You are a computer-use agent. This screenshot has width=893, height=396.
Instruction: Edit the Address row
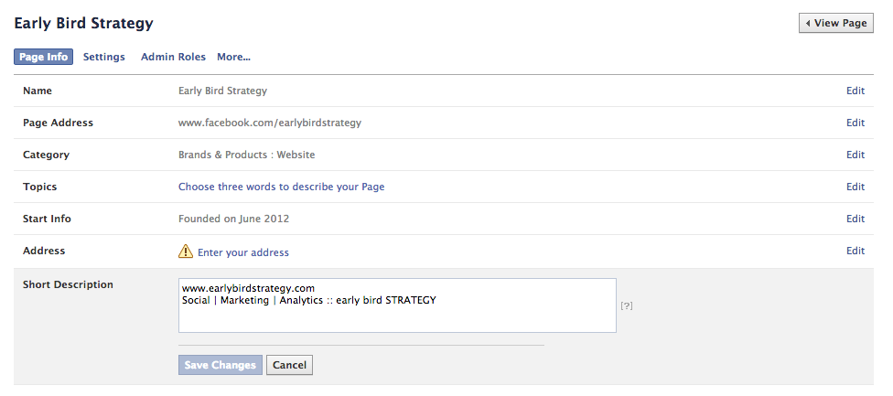[x=855, y=251]
